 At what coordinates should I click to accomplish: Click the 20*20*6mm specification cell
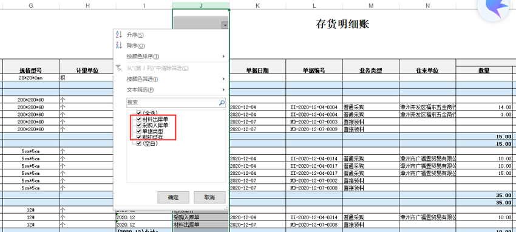point(31,78)
